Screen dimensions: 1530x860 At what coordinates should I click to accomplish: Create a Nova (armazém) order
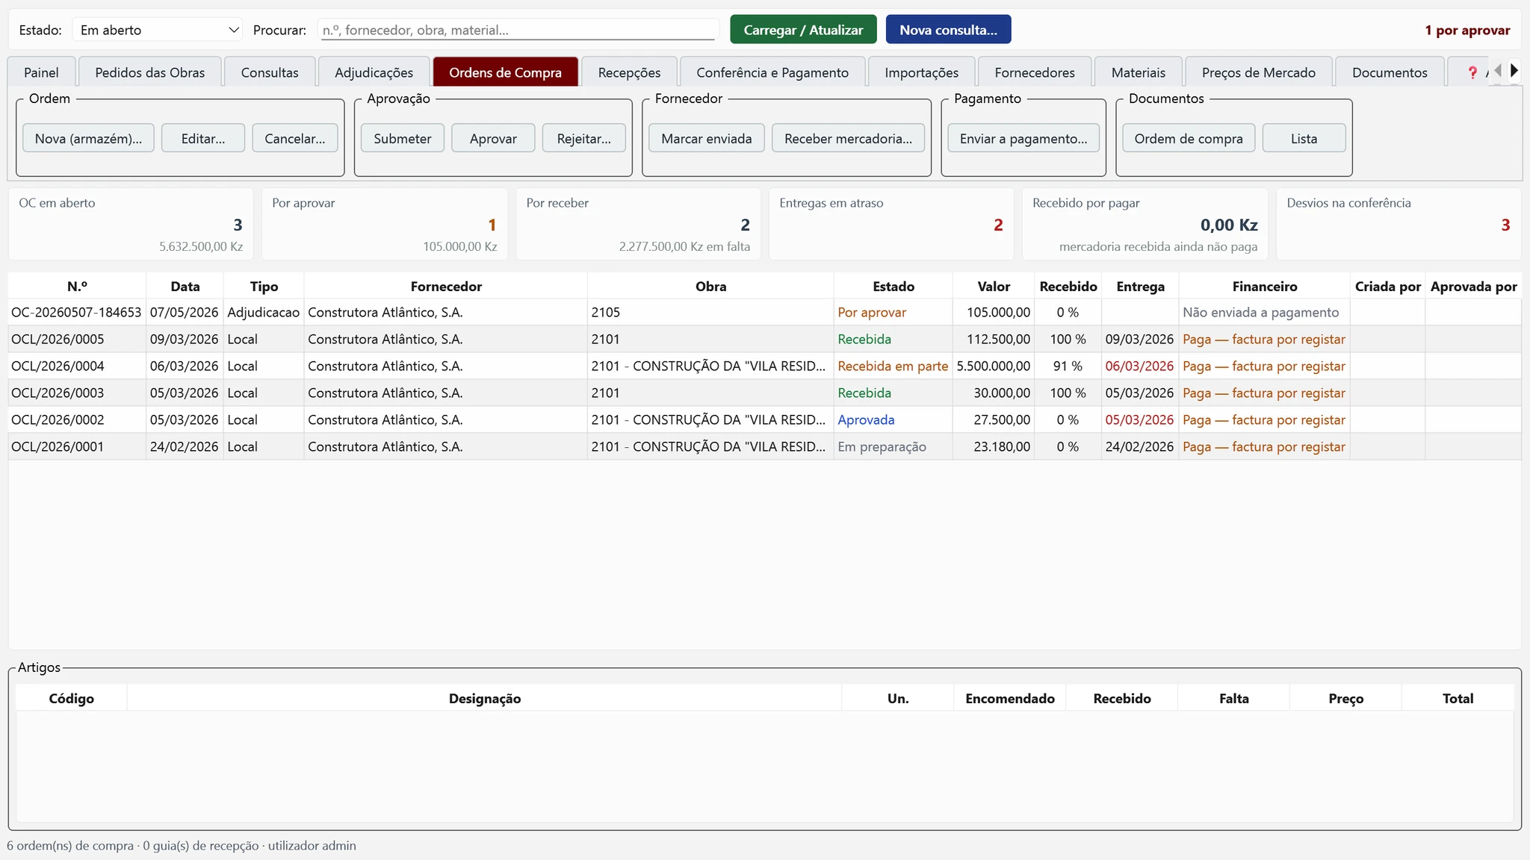tap(88, 138)
